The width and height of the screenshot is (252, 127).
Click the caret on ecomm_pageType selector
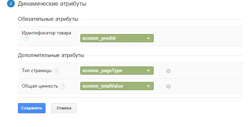(148, 71)
